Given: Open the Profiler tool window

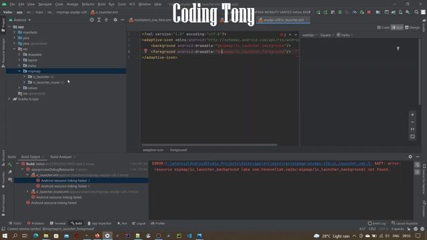Looking at the screenshot, I should 158,223.
